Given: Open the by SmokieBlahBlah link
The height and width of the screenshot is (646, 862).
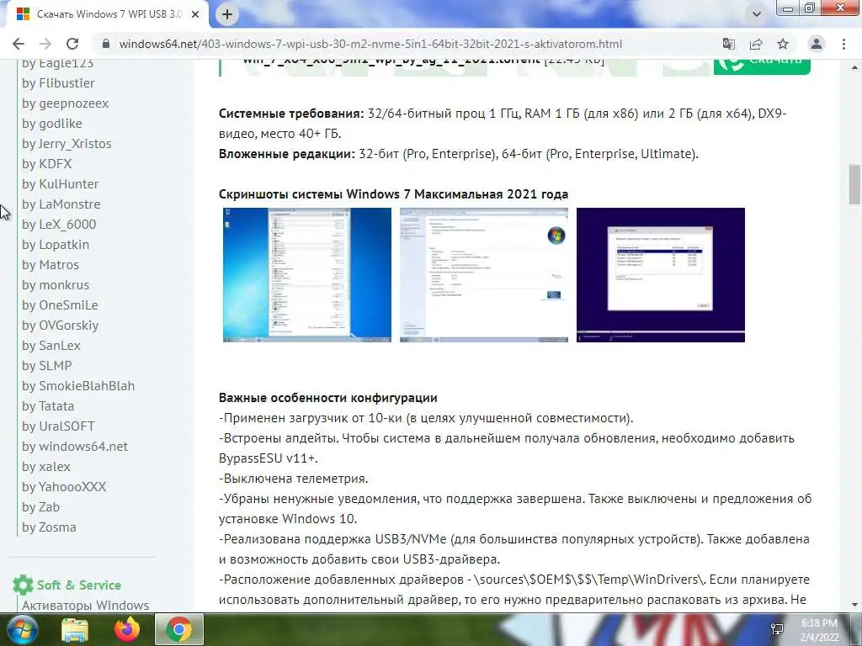Looking at the screenshot, I should (78, 385).
